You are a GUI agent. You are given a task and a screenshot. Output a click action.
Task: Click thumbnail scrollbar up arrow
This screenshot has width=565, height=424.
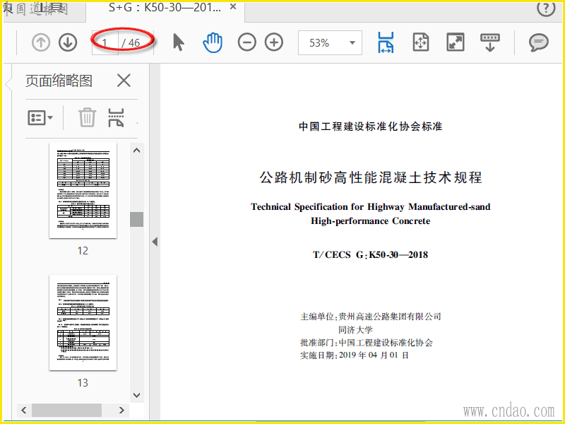point(136,151)
